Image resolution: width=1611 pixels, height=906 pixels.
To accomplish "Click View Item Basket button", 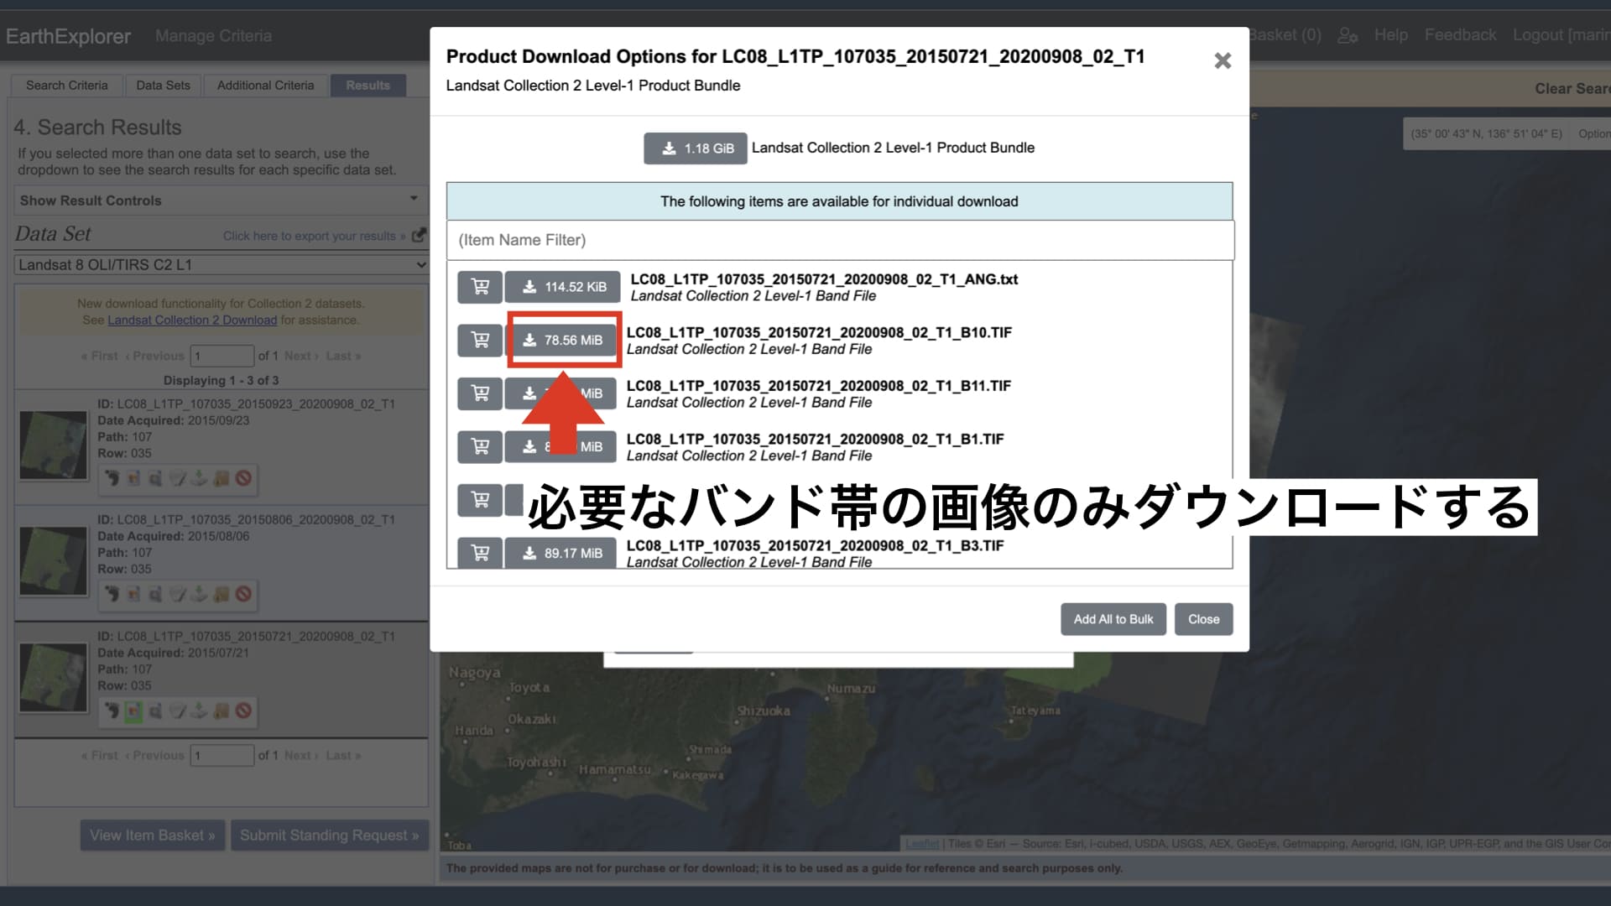I will click(x=153, y=836).
